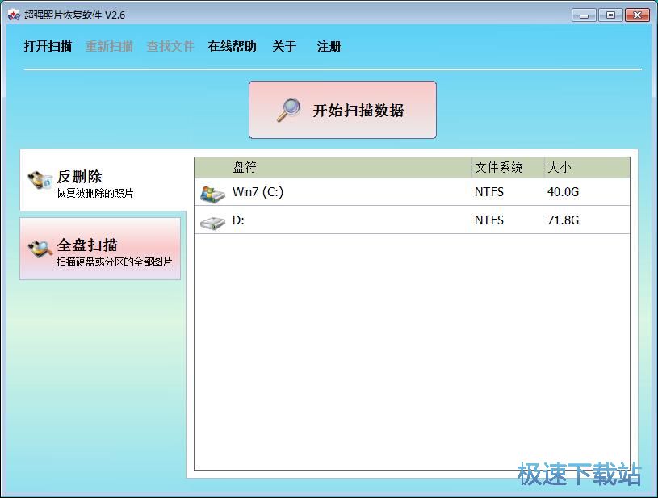Click the 71.8G size value
This screenshot has width=658, height=498.
(x=564, y=220)
